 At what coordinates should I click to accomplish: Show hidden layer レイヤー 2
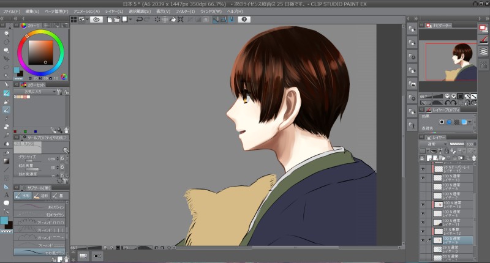pyautogui.click(x=423, y=196)
